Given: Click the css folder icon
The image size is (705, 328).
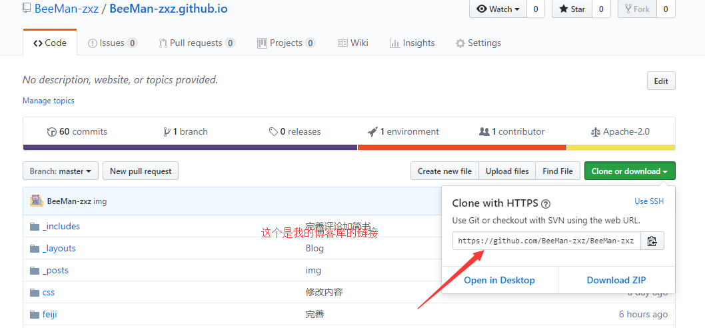Looking at the screenshot, I should click(x=35, y=293).
